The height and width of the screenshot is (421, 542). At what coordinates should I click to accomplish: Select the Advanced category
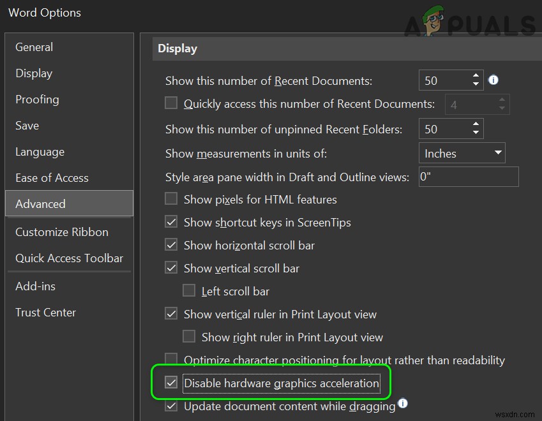69,203
